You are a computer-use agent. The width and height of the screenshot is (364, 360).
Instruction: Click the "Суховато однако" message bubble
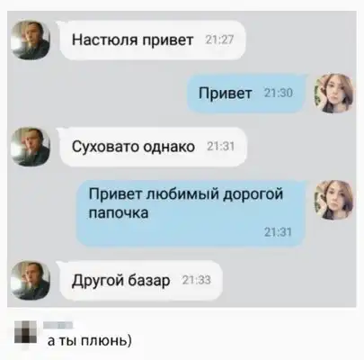click(x=153, y=147)
